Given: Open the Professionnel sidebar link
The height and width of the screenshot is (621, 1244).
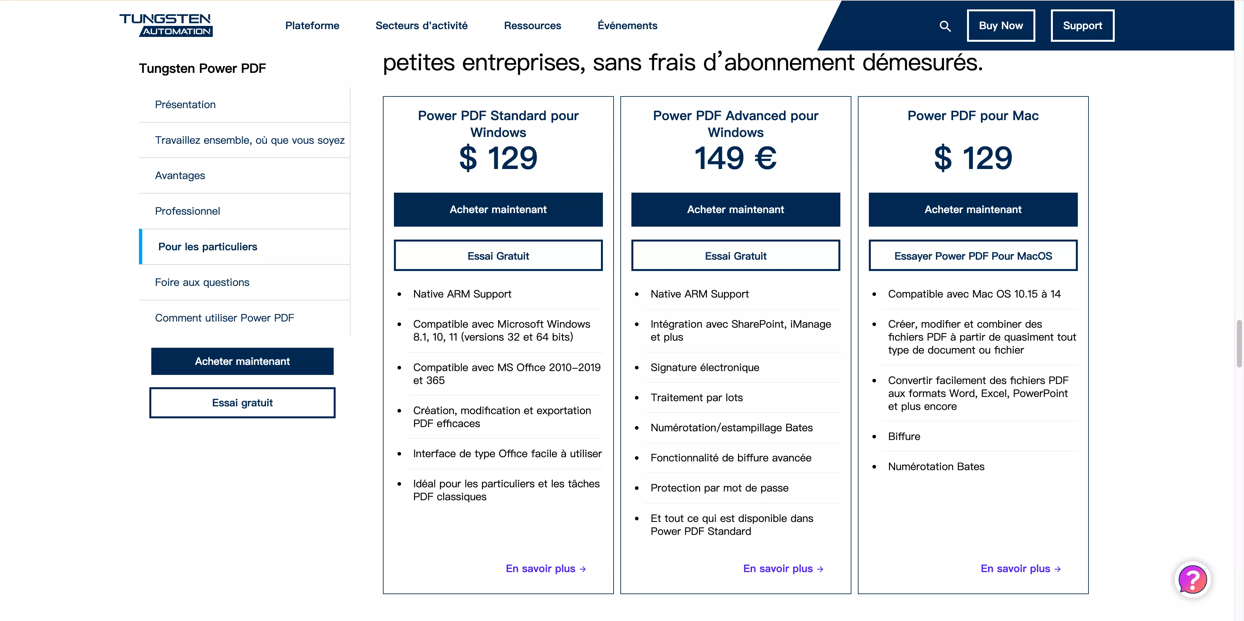Looking at the screenshot, I should tap(187, 211).
